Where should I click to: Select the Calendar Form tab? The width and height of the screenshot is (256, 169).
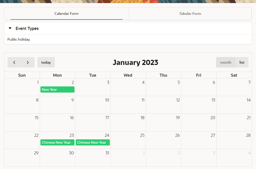67,14
